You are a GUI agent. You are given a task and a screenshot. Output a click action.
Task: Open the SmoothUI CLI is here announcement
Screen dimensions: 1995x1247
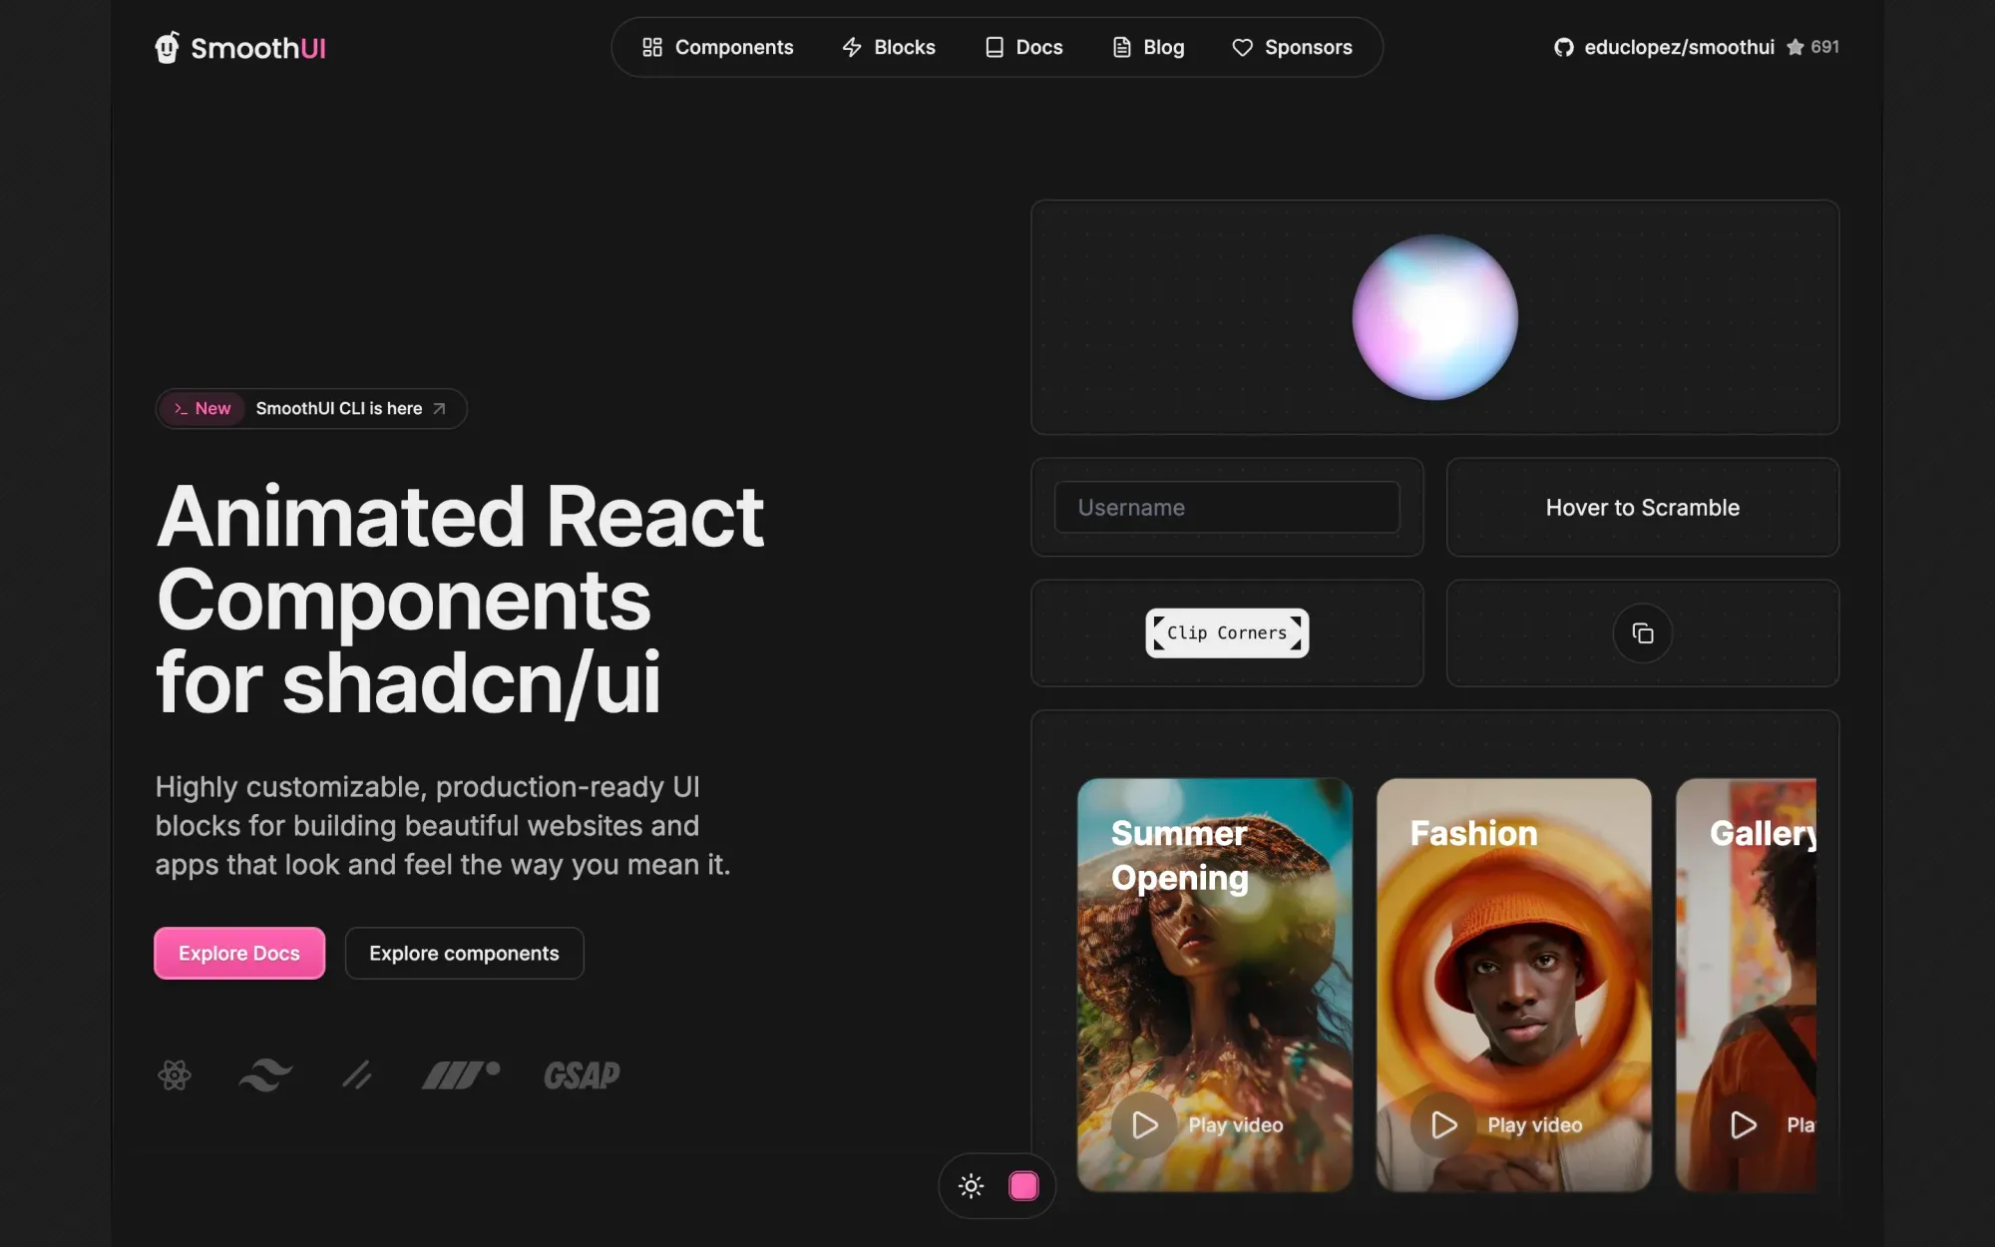339,408
